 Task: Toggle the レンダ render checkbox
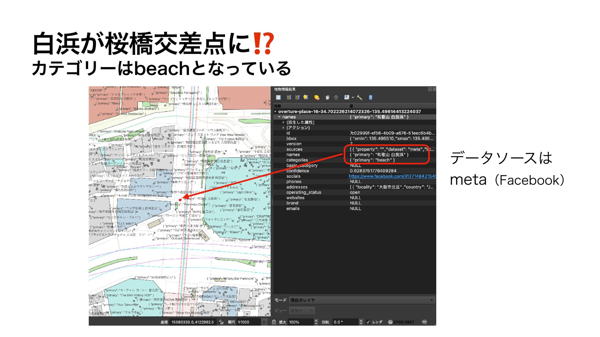click(368, 322)
